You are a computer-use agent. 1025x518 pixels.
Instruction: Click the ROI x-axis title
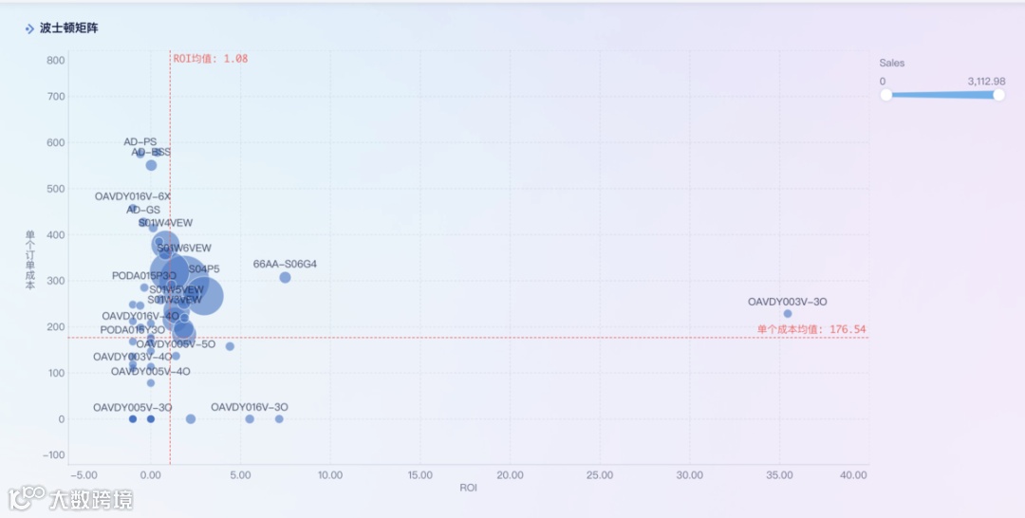coord(468,488)
